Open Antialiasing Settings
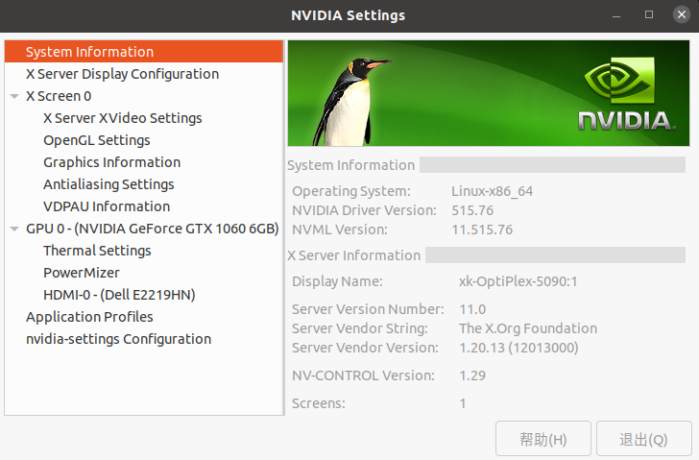 (x=108, y=184)
